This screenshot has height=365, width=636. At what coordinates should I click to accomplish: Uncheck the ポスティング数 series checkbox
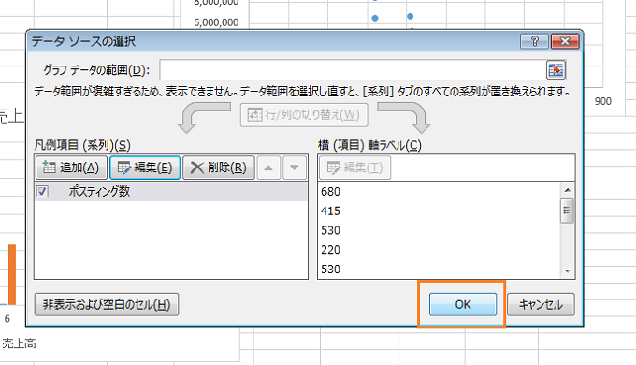[43, 191]
